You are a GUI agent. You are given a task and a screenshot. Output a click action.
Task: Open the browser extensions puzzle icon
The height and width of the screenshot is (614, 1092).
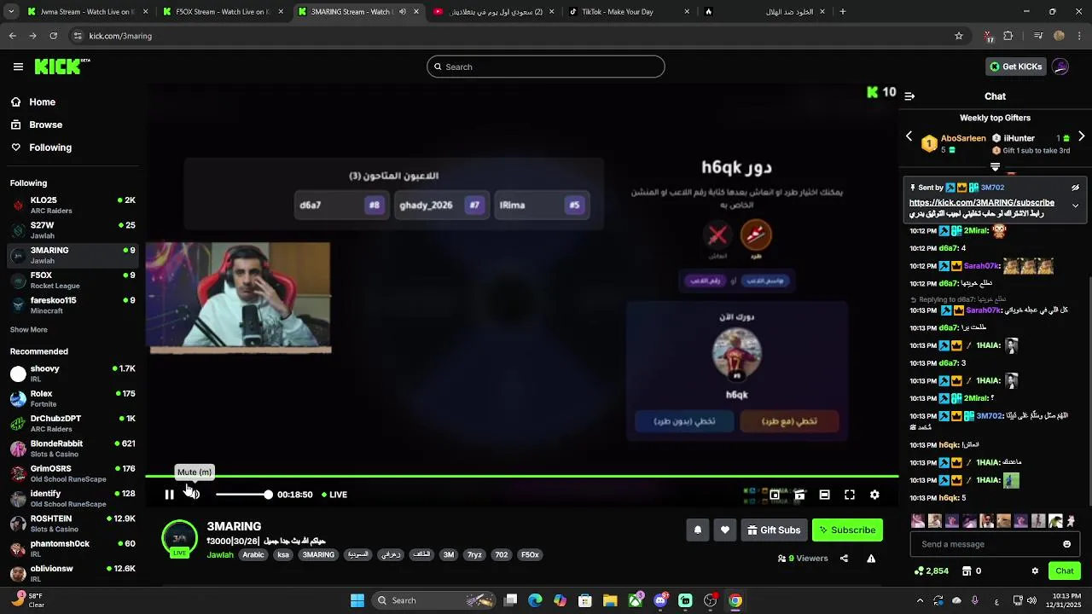pos(1008,36)
